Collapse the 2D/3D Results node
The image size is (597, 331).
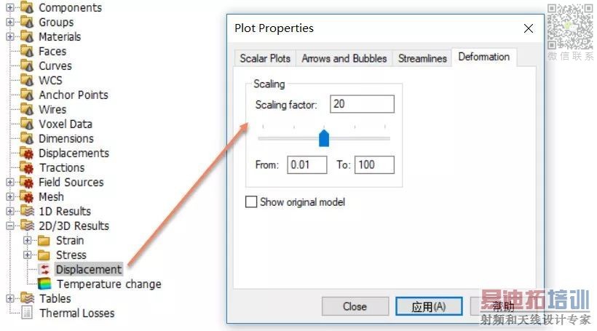tap(10, 226)
